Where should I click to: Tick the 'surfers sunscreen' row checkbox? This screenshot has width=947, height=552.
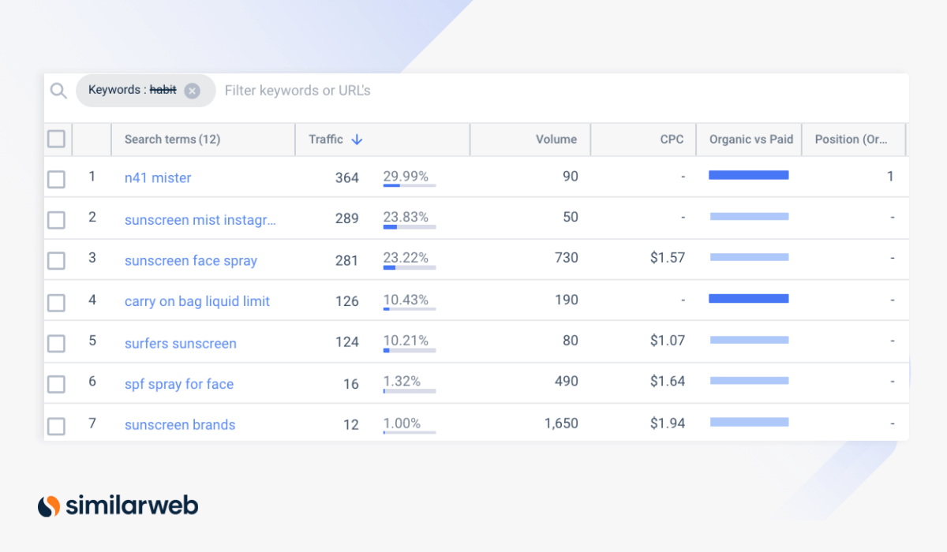point(56,343)
